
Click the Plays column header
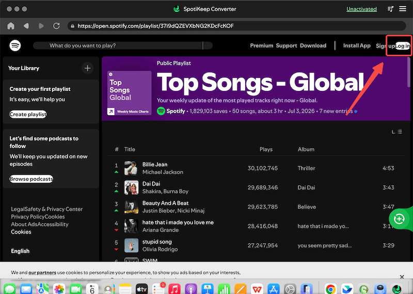tap(266, 149)
